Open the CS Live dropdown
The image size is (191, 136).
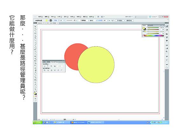pyautogui.click(x=153, y=17)
